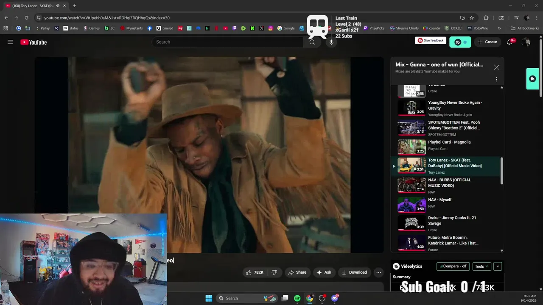Start voice search with the microphone icon
543x305 pixels.
point(331,42)
